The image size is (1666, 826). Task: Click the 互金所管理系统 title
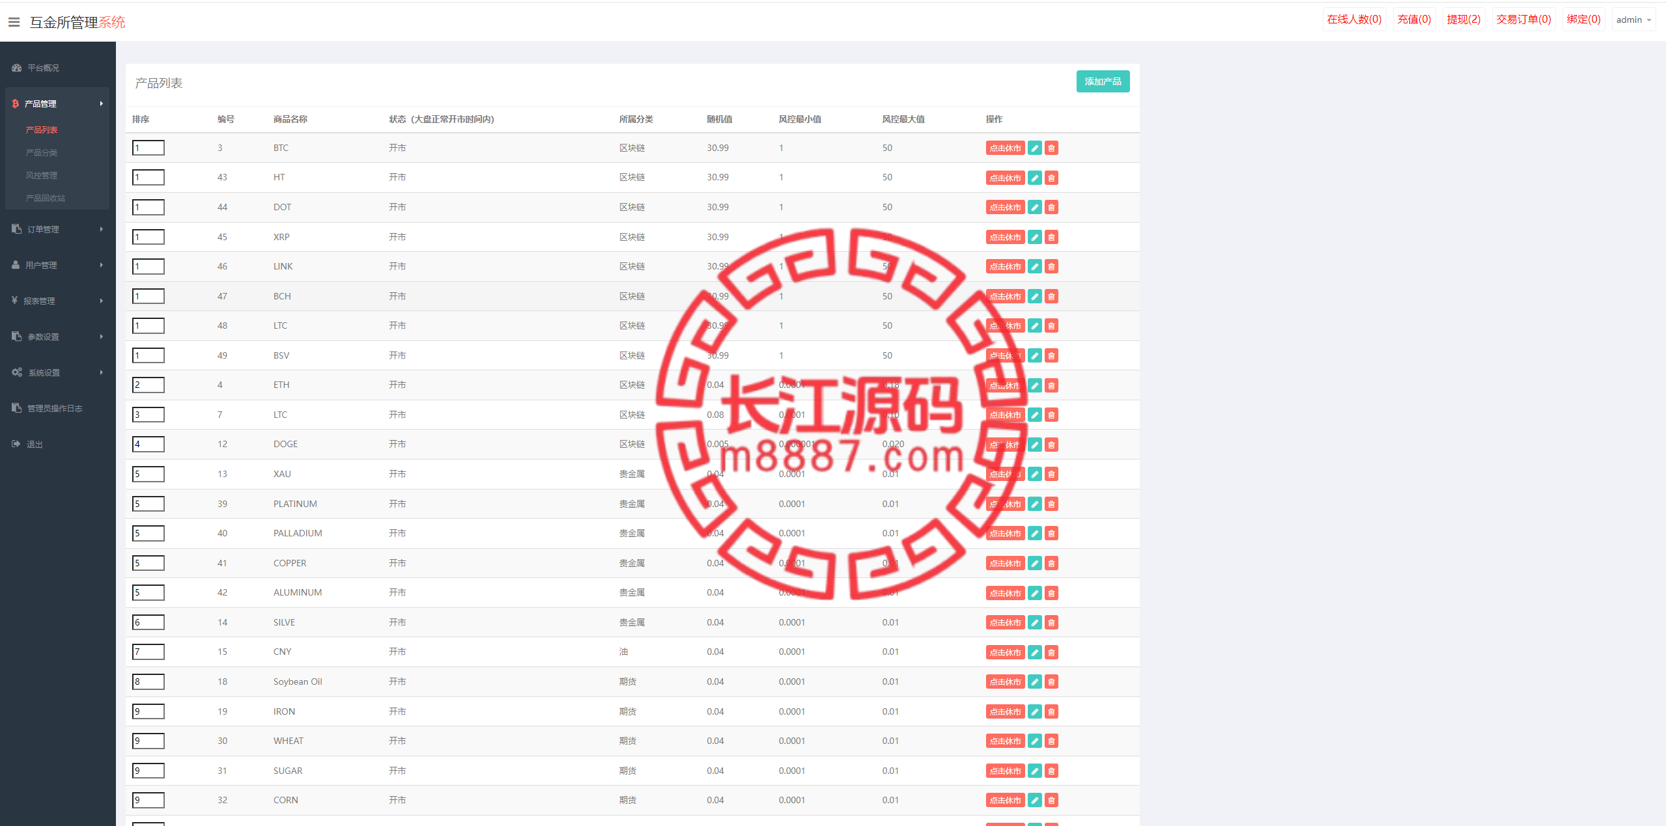point(78,22)
